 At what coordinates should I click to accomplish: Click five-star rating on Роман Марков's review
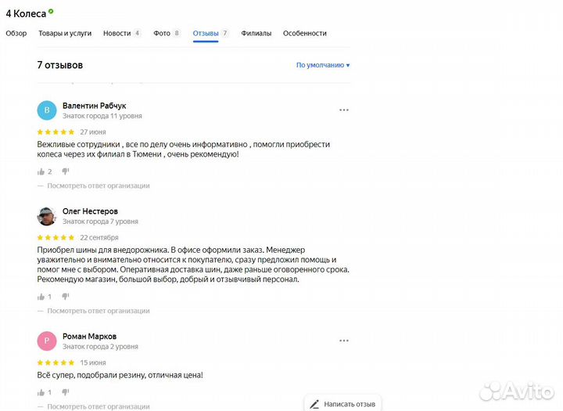56,362
